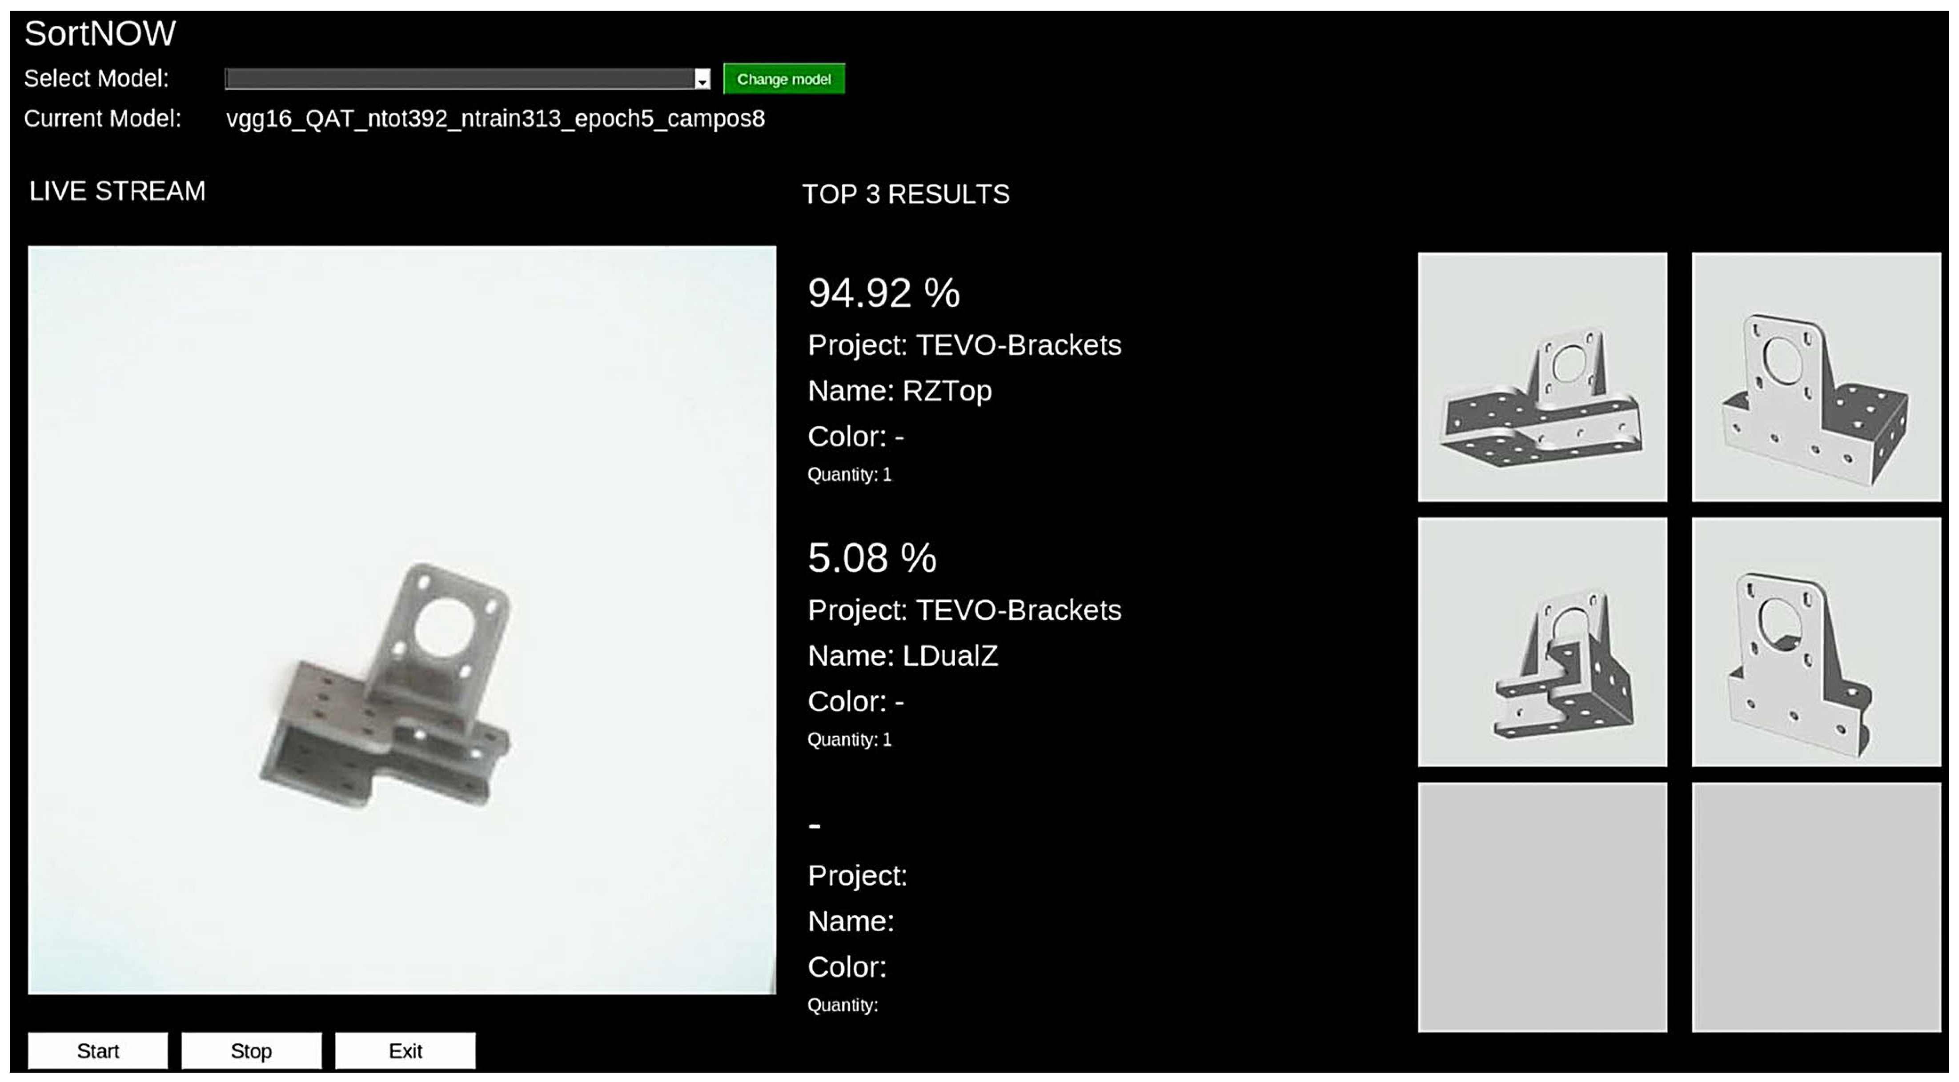Click first empty third-result thumbnail
This screenshot has height=1082, width=1959.
pos(1543,907)
